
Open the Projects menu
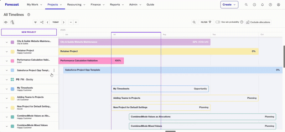click(x=55, y=5)
